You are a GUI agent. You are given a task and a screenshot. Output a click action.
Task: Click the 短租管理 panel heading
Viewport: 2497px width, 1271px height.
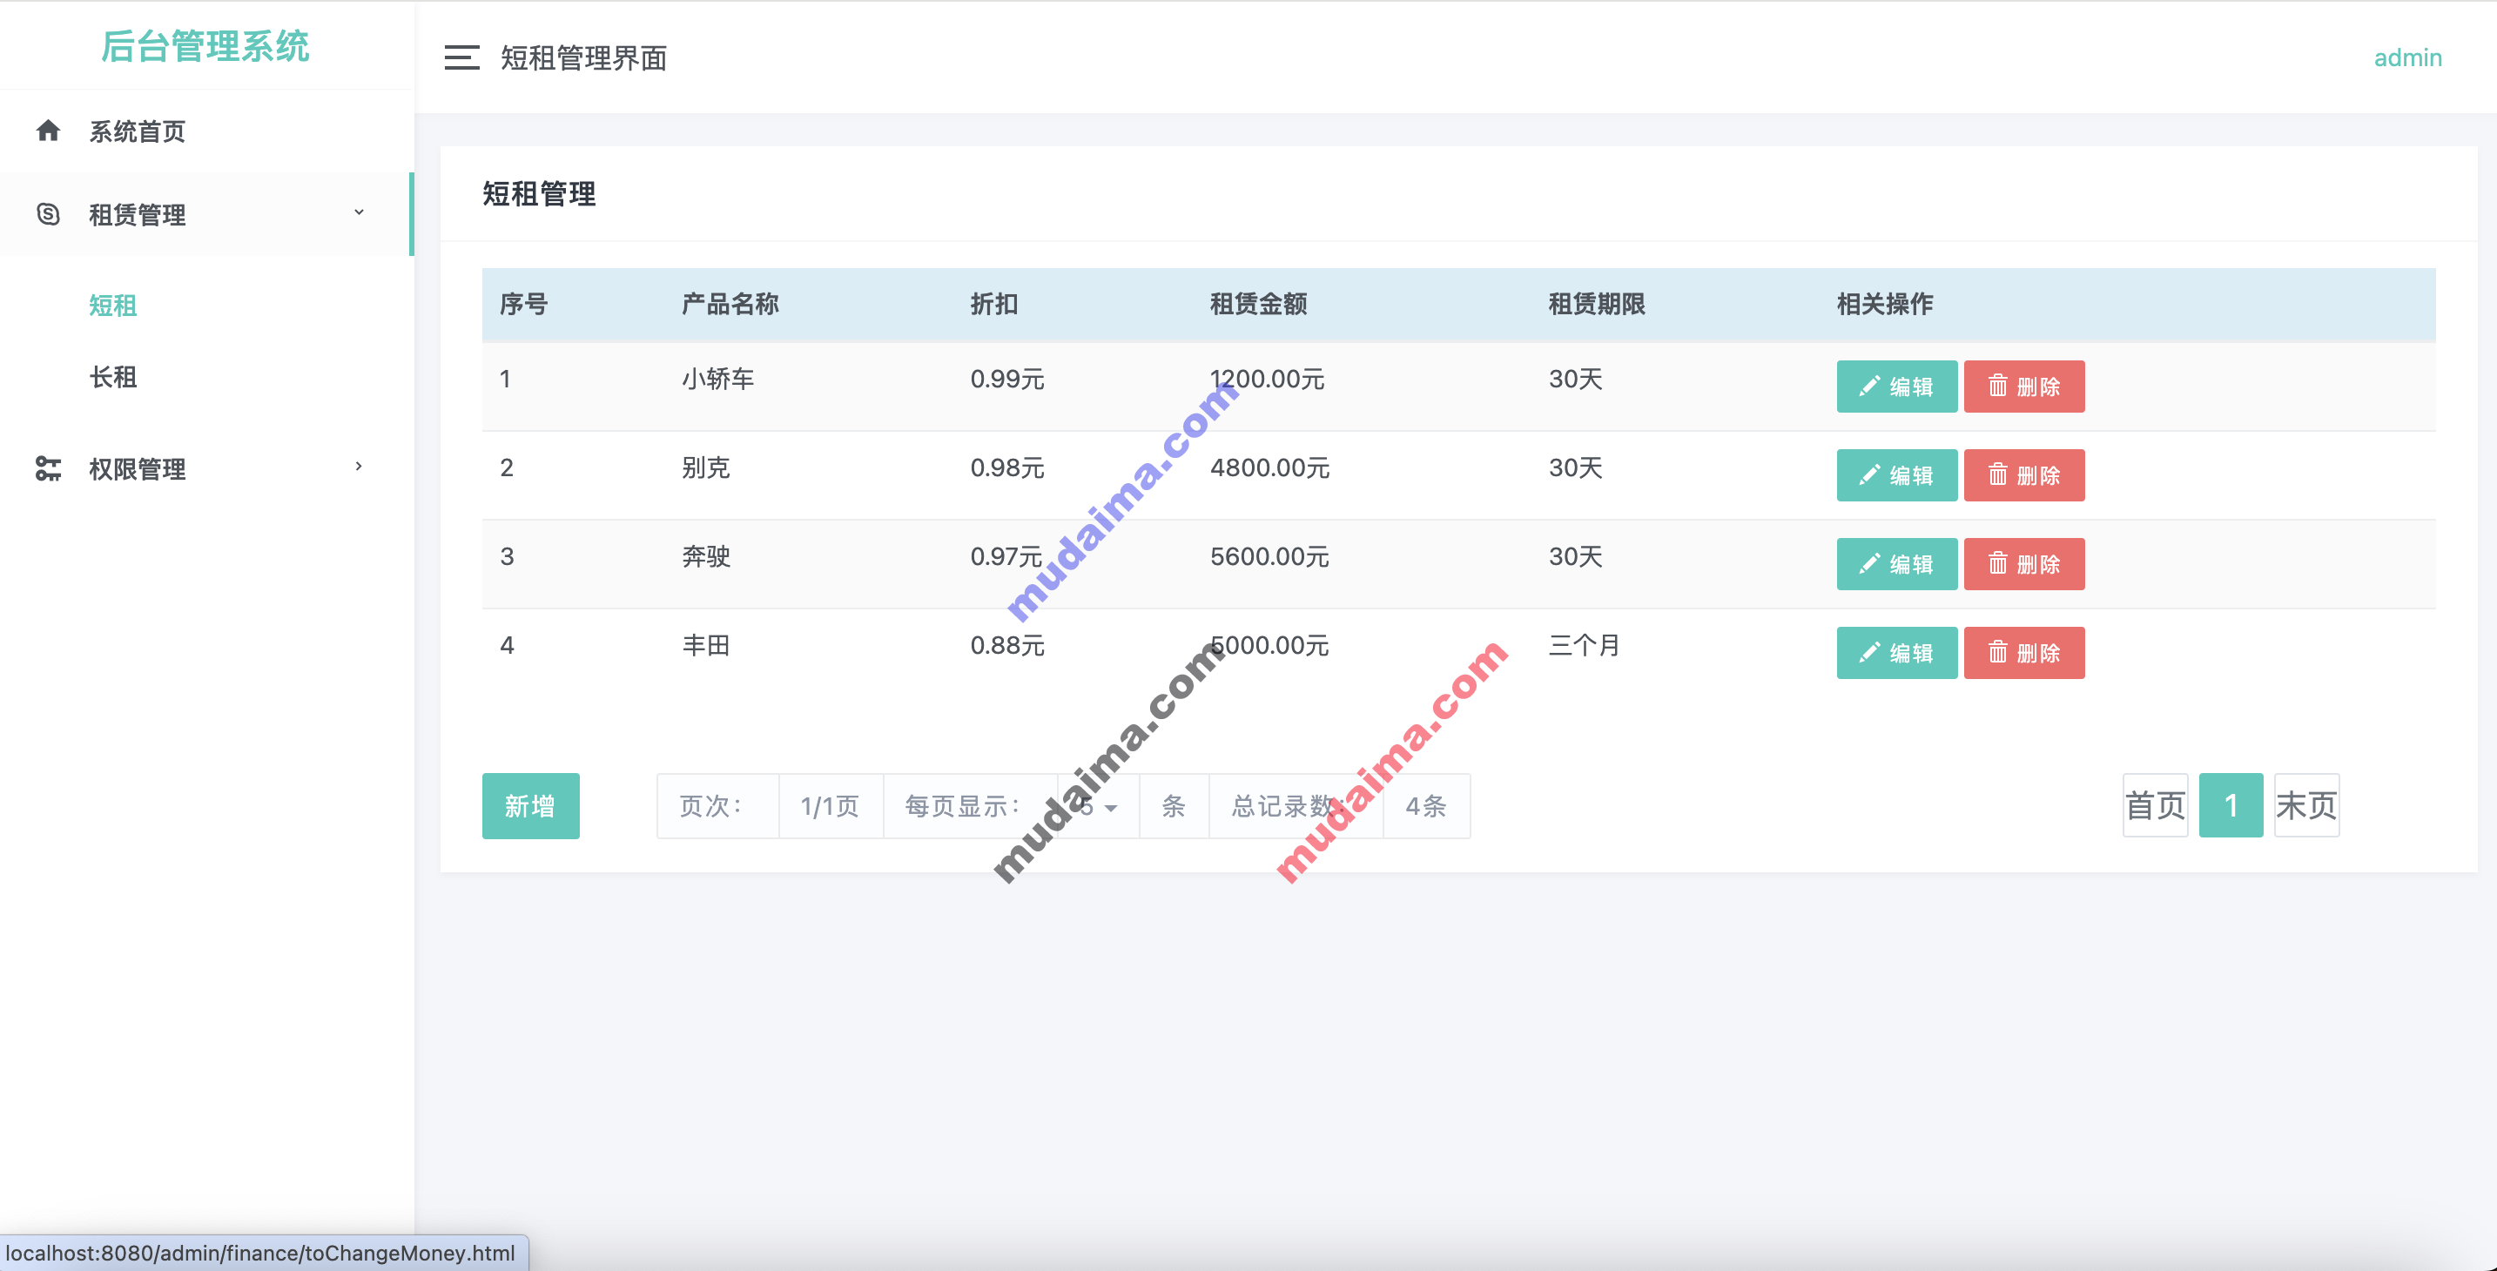540,194
